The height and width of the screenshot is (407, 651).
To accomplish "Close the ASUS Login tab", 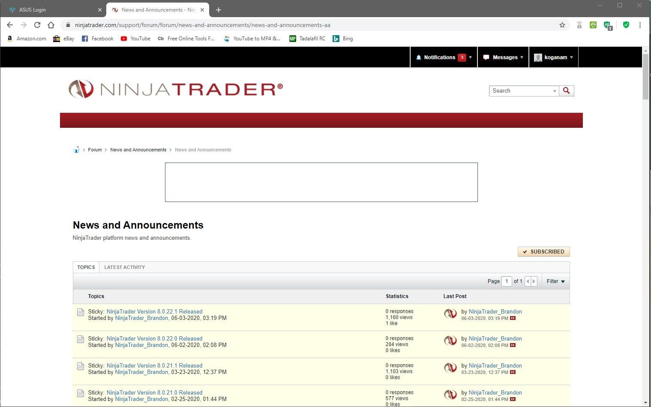I will [100, 10].
